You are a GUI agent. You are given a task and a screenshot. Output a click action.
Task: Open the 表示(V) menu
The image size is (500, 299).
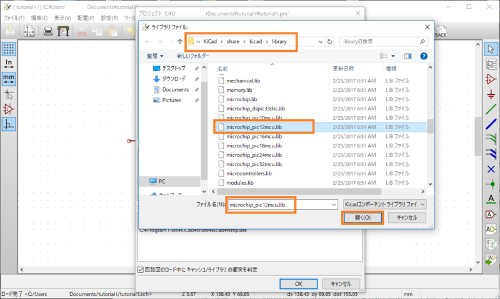point(62,18)
